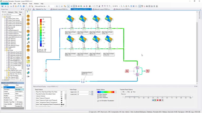Viewport: 202px width, 113px height.
Task: Click View/Edit in the Description row
Action: click(x=19, y=89)
